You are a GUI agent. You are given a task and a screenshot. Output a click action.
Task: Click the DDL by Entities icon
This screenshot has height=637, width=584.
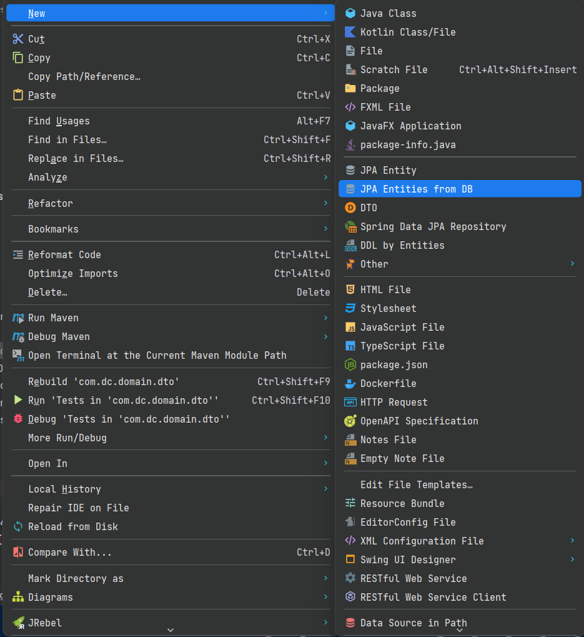point(350,245)
